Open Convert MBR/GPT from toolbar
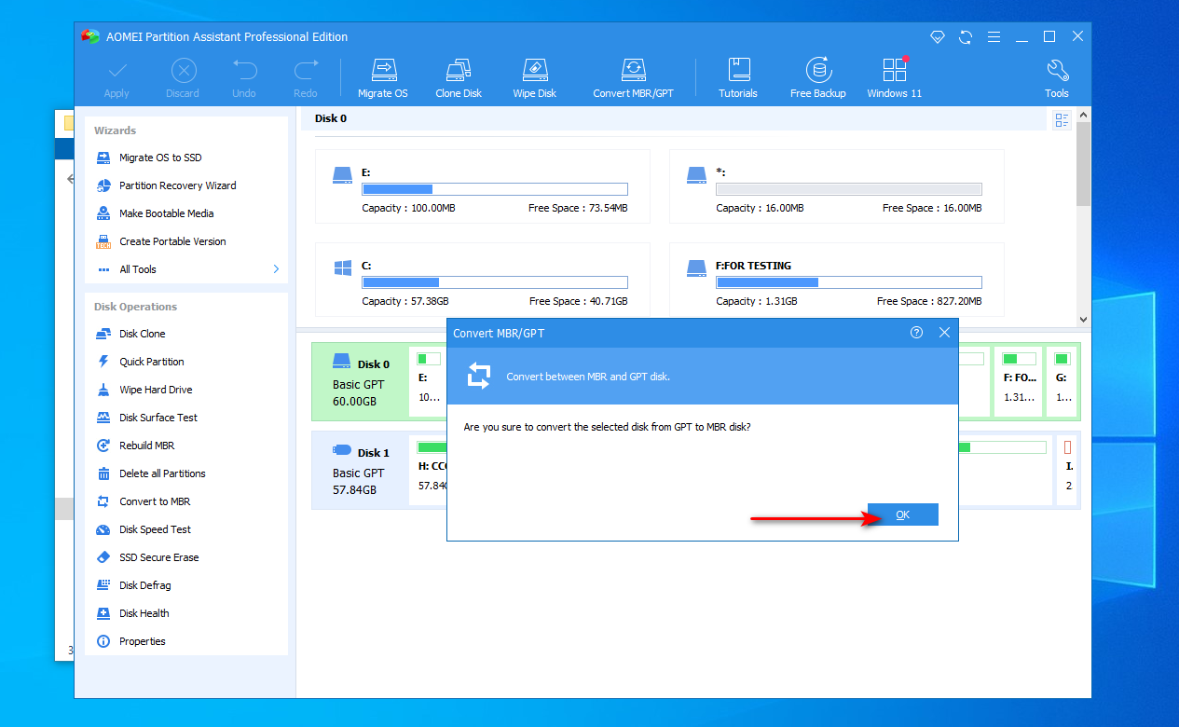The height and width of the screenshot is (727, 1179). [633, 79]
